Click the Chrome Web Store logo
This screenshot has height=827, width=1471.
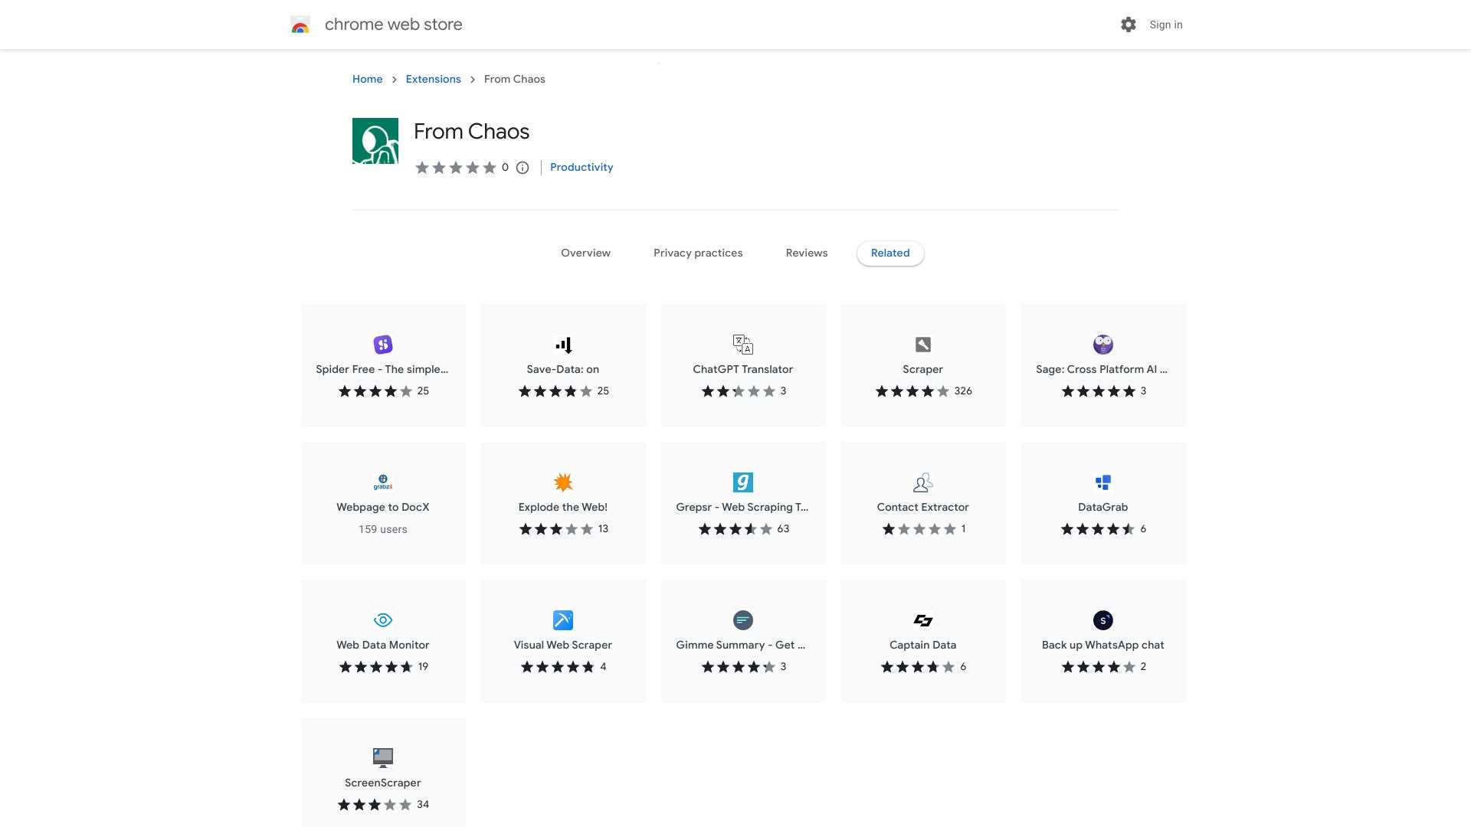pos(300,25)
